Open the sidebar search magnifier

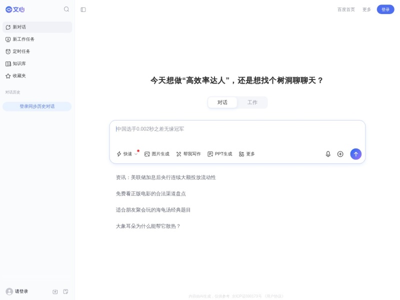[x=66, y=9]
